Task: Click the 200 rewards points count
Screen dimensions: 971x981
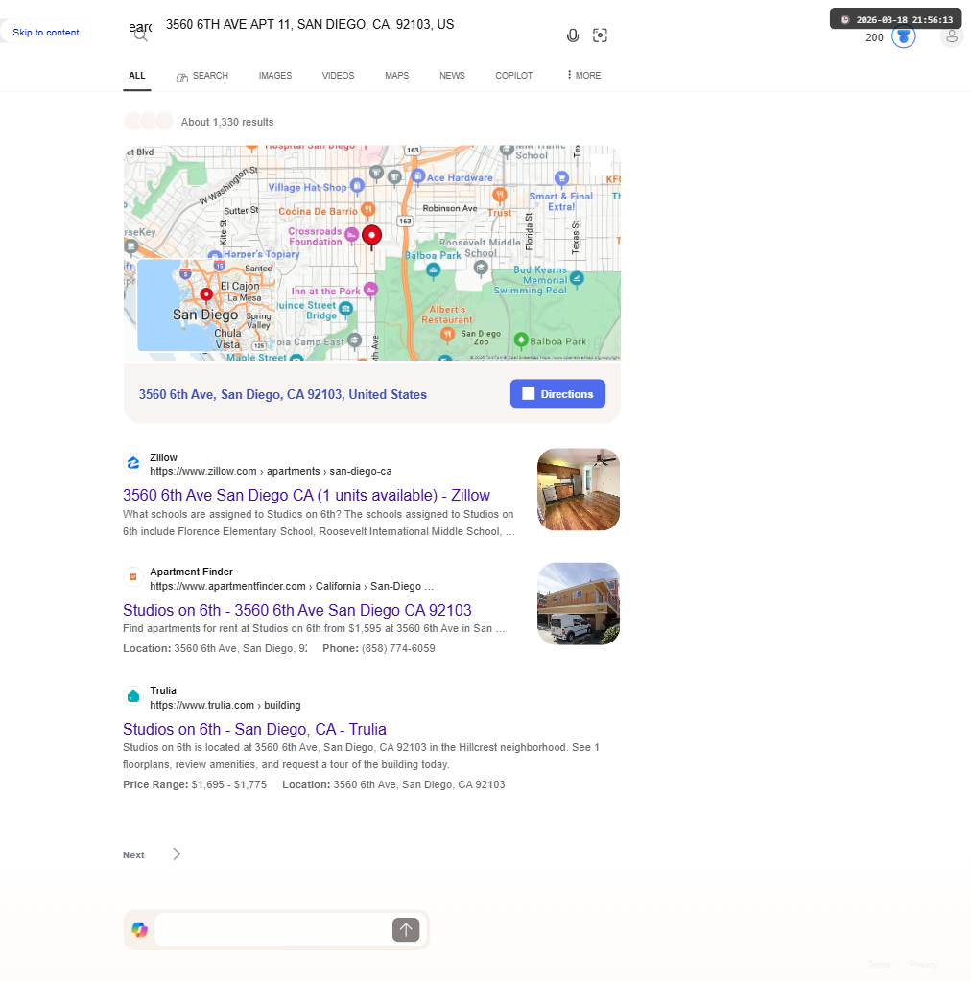Action: (x=874, y=37)
